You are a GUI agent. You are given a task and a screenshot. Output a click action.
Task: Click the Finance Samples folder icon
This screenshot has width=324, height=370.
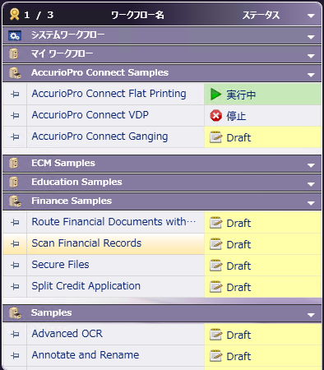coord(15,201)
